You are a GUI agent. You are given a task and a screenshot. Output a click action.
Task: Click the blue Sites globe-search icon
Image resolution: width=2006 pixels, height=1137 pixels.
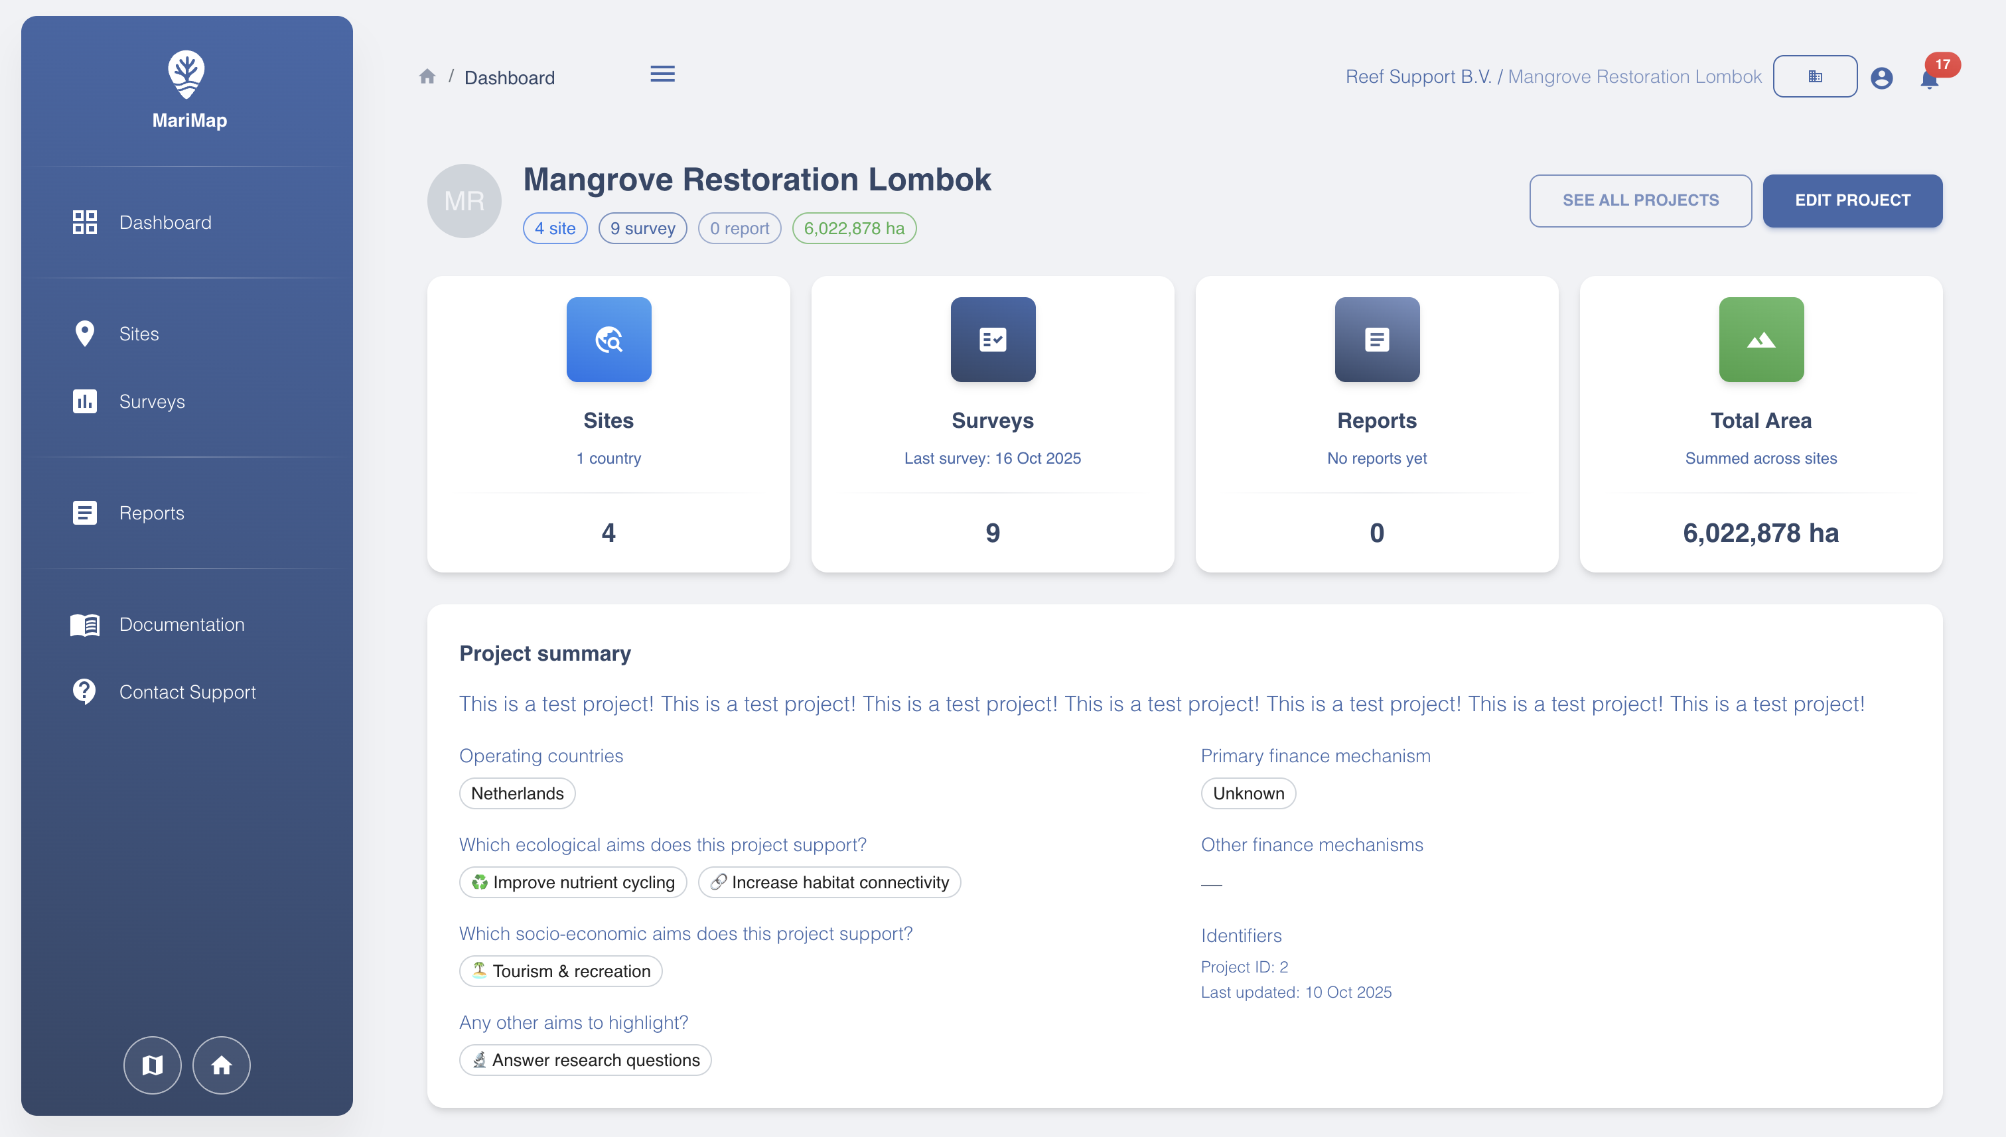tap(609, 340)
